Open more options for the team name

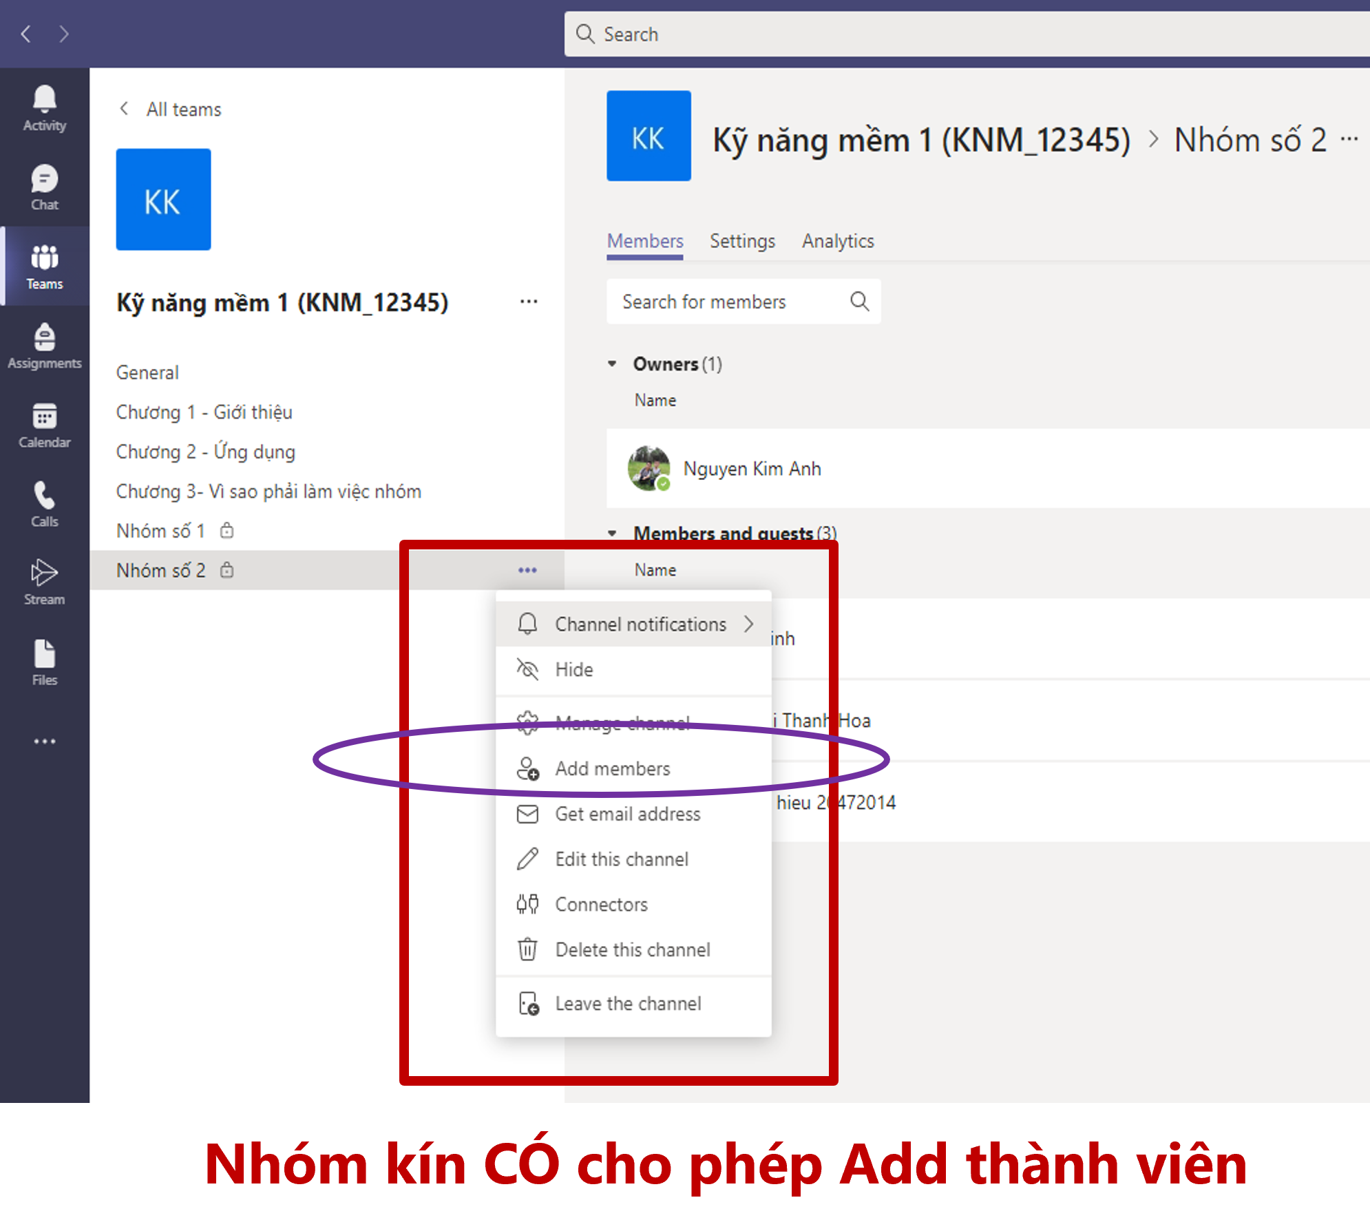528,302
